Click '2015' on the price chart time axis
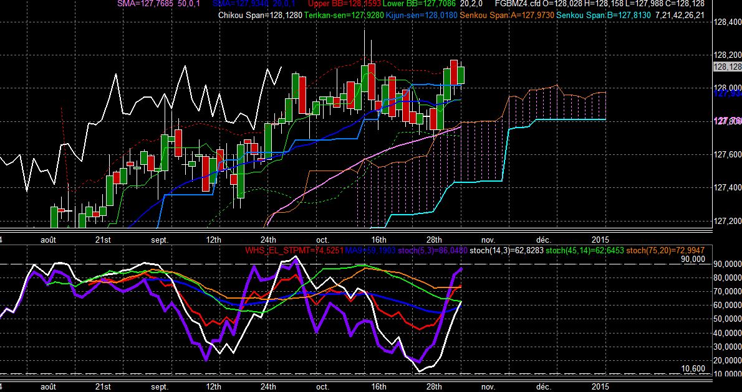The height and width of the screenshot is (392, 742). [600, 240]
